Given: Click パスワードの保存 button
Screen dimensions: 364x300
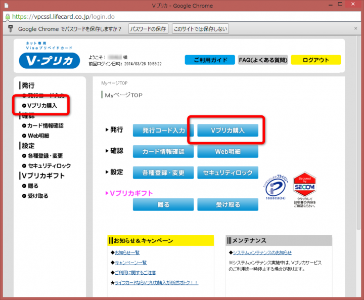Looking at the screenshot, I should tap(148, 29).
